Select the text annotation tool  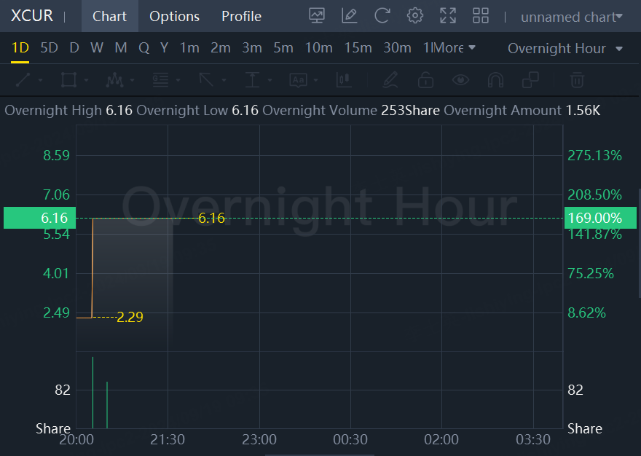(298, 79)
